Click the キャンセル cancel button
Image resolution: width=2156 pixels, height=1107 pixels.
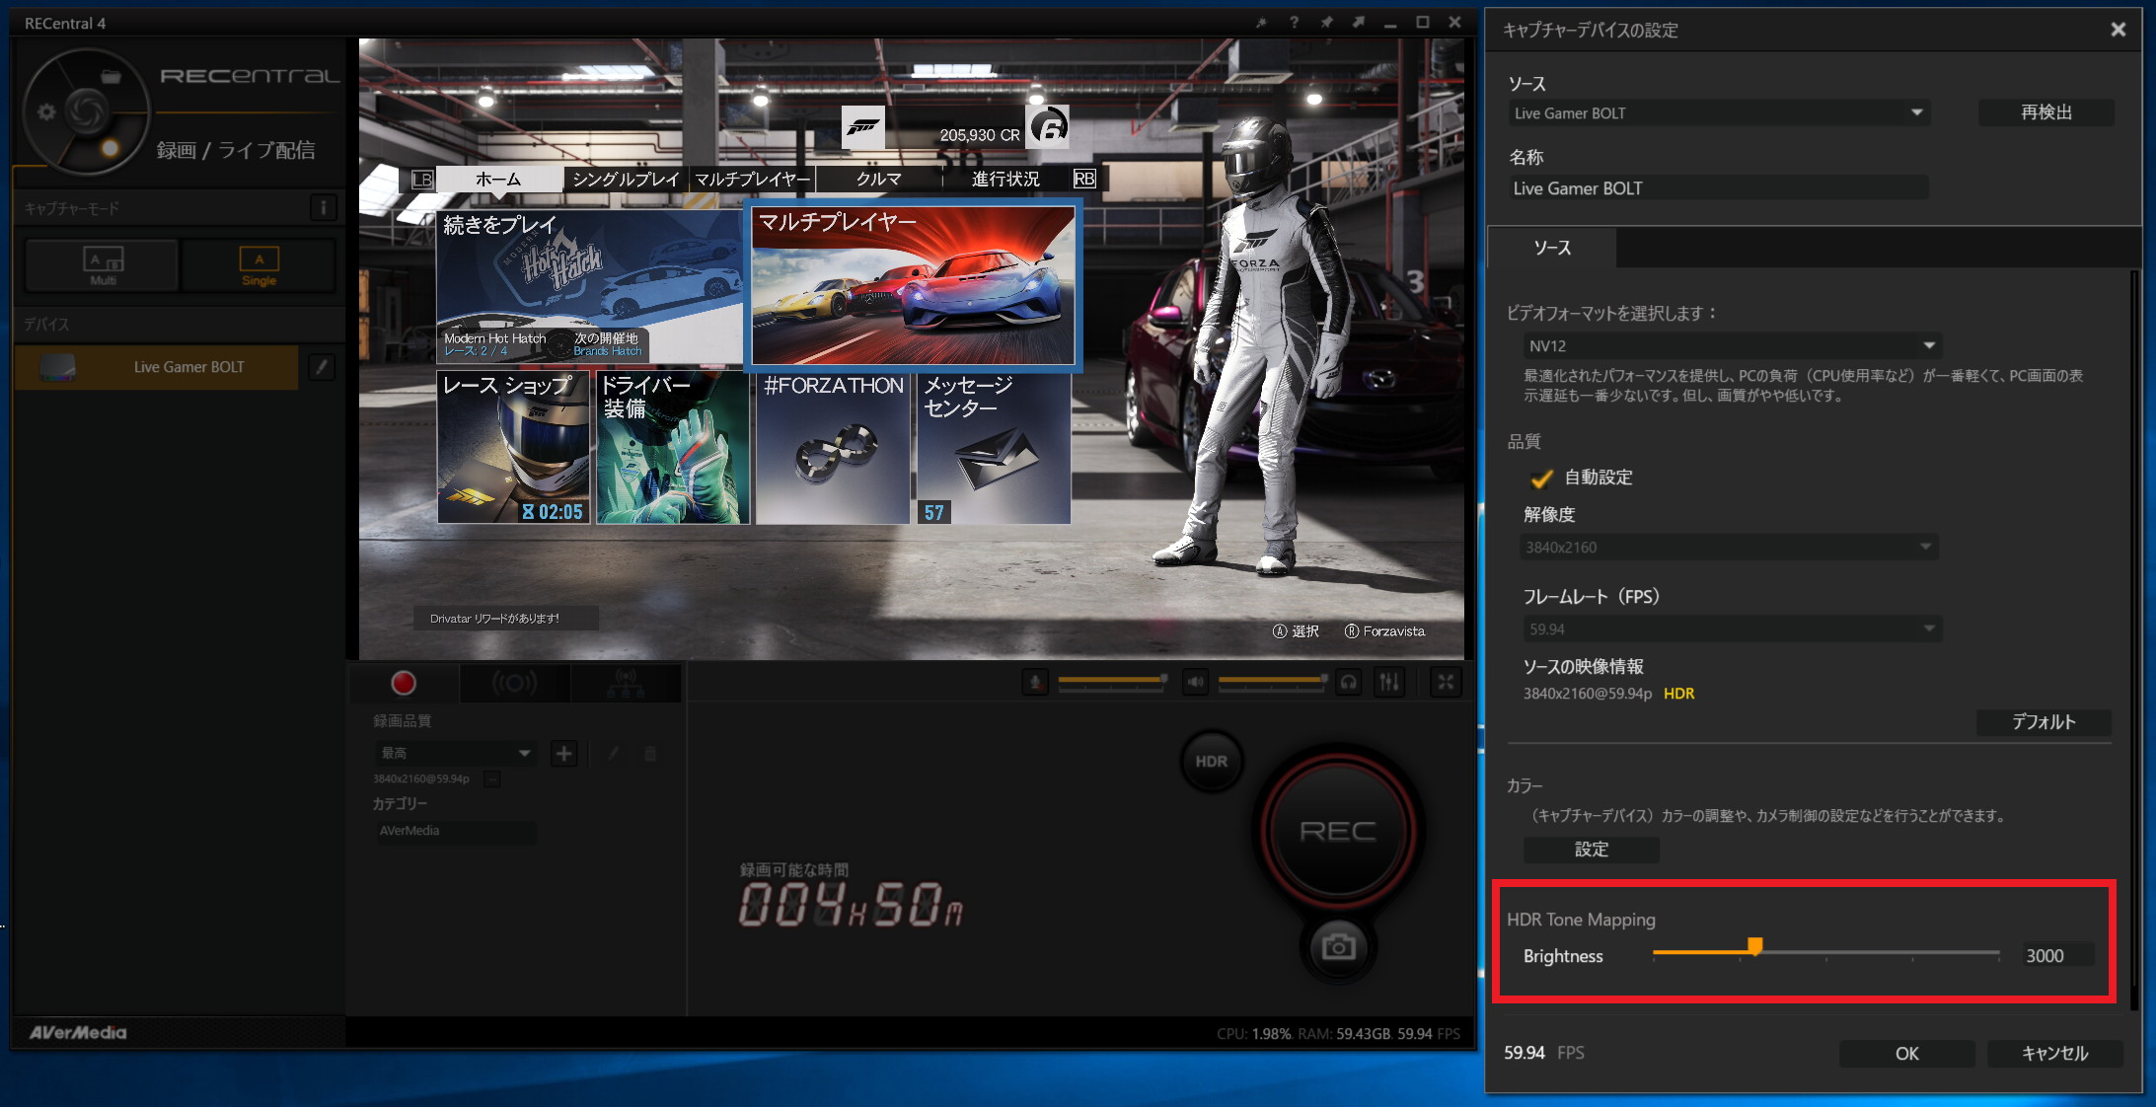[x=2054, y=1053]
